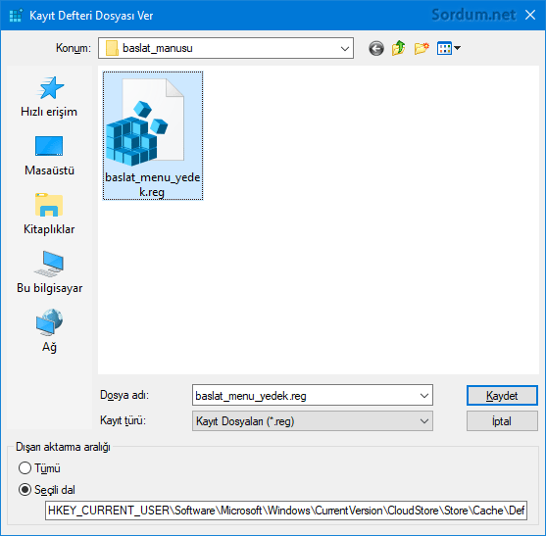Click into the Dosya adı text field
The image size is (546, 536).
[x=305, y=396]
